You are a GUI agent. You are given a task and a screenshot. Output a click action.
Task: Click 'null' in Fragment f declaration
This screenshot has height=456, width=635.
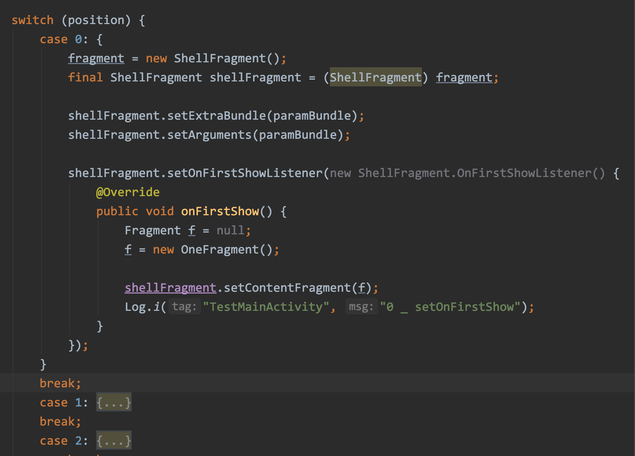coord(230,230)
